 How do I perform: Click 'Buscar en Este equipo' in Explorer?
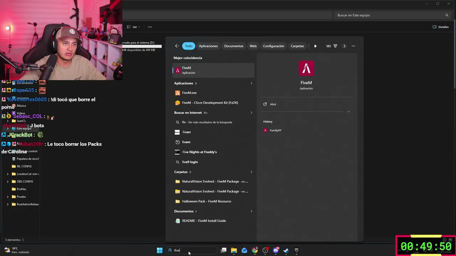click(392, 15)
